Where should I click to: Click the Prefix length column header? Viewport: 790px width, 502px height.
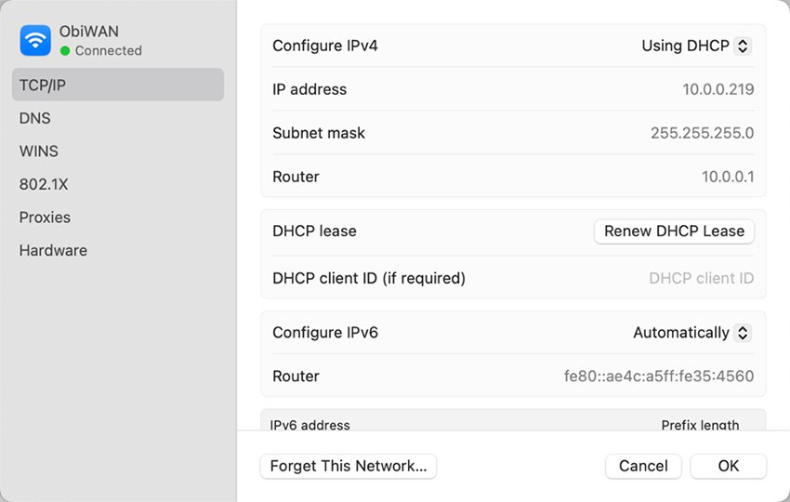pyautogui.click(x=700, y=425)
